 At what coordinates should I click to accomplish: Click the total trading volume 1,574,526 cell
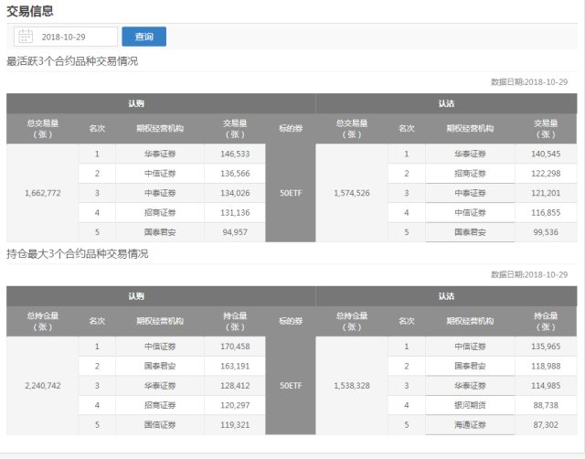tap(352, 193)
